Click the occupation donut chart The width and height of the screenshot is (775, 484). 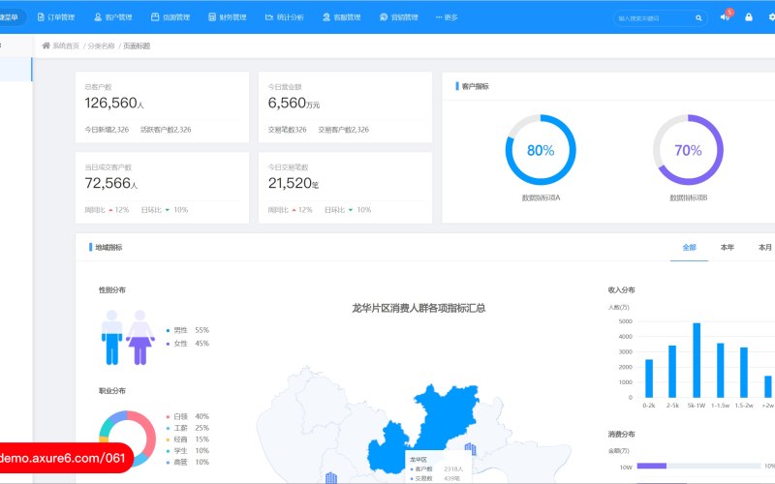[128, 439]
